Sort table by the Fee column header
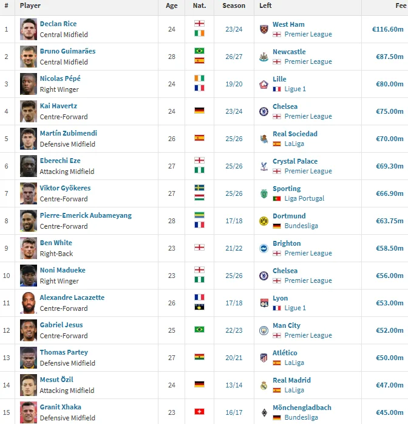 coord(401,5)
